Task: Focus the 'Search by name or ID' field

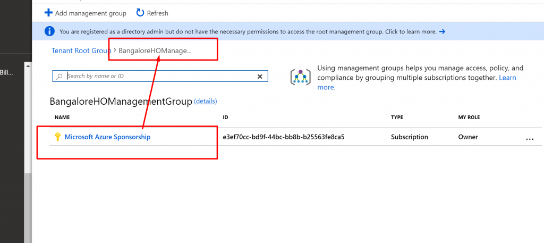Action: (x=159, y=76)
